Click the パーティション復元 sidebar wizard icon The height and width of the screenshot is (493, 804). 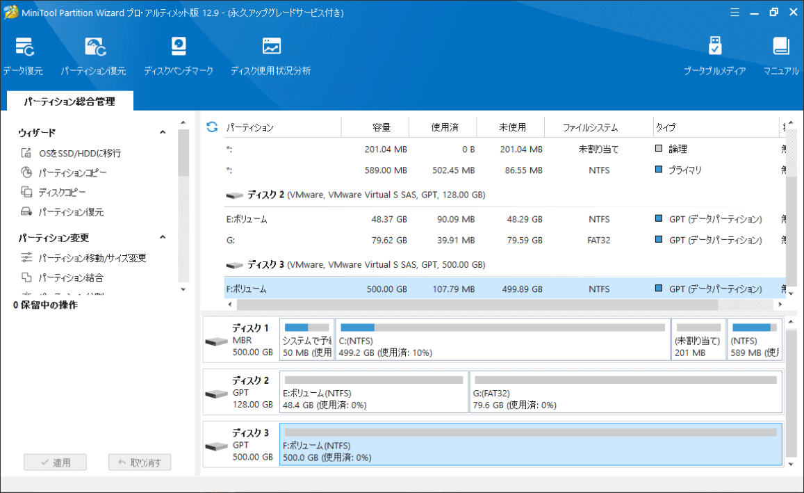pyautogui.click(x=26, y=211)
